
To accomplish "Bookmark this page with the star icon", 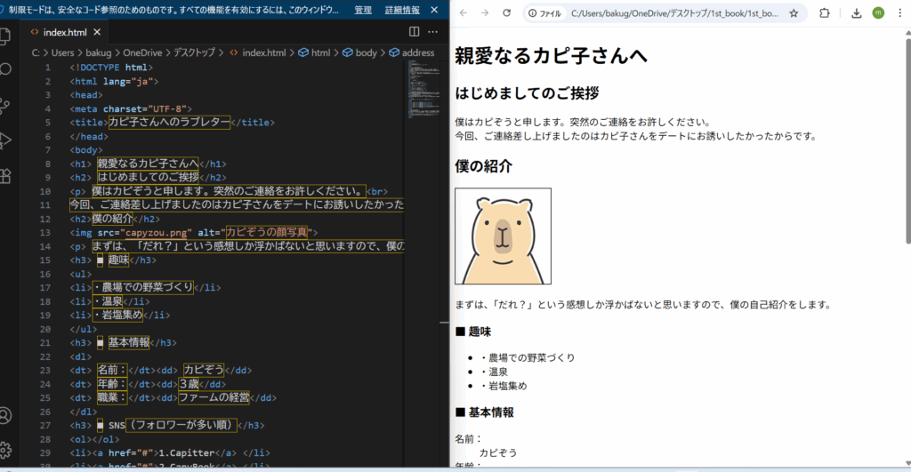I will point(794,13).
